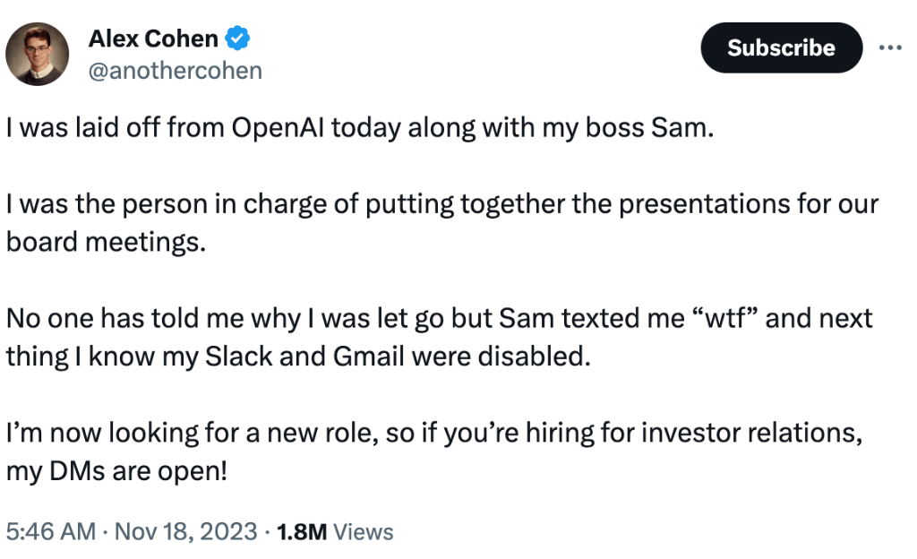Viewport: 917px width, 559px height.
Task: Click the word OpenAI in the tweet
Action: [278, 127]
